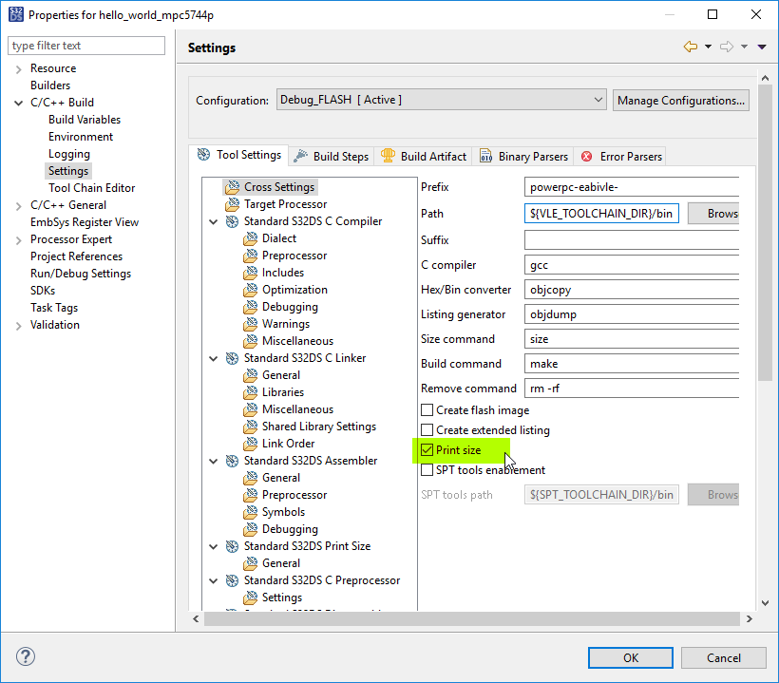Switch to the Error Parsers tab

click(621, 157)
